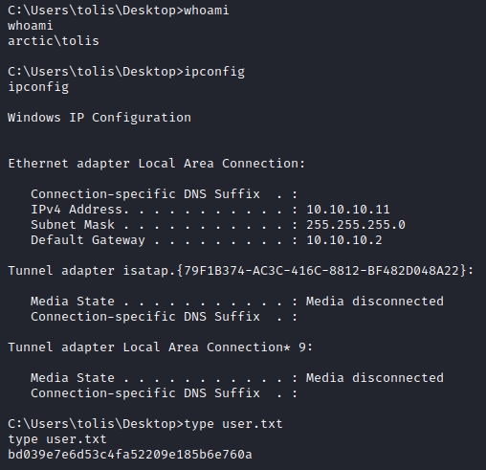The image size is (486, 470).
Task: Click the default gateway 10.10.10.2
Action: [x=344, y=240]
